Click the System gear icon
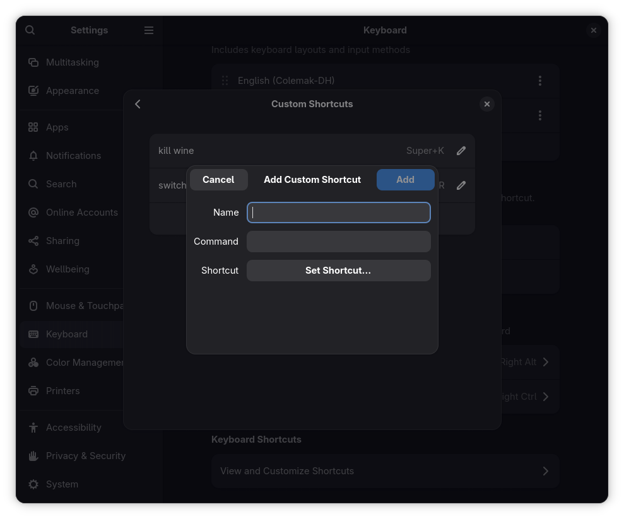624x519 pixels. tap(33, 484)
